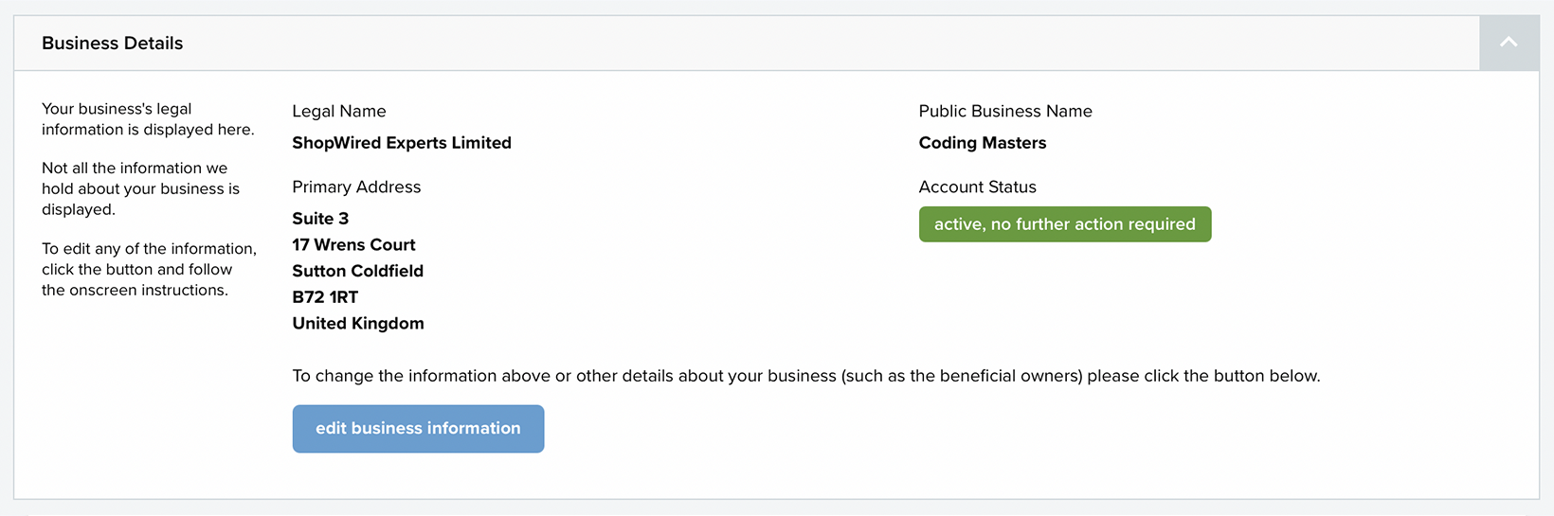Collapse the Business Details panel chevron
This screenshot has width=1554, height=516.
point(1509,43)
